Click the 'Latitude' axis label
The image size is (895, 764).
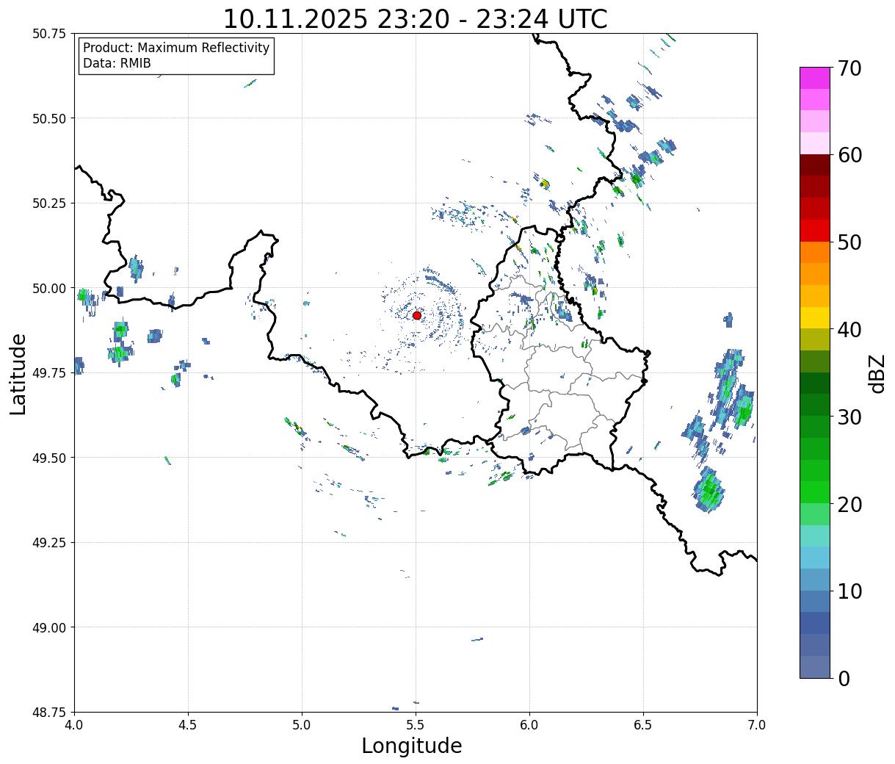tap(18, 373)
